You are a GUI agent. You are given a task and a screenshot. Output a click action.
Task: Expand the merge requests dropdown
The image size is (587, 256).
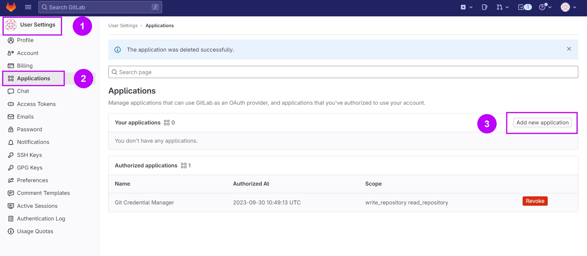pos(503,7)
